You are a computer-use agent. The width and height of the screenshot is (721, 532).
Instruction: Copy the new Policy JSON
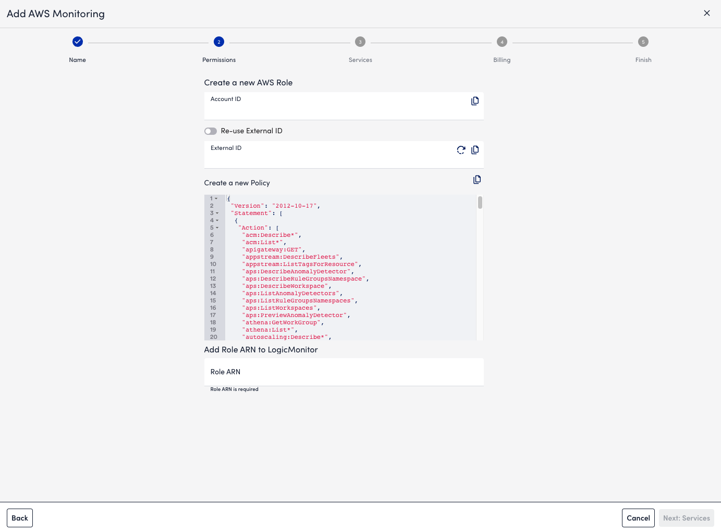476,180
